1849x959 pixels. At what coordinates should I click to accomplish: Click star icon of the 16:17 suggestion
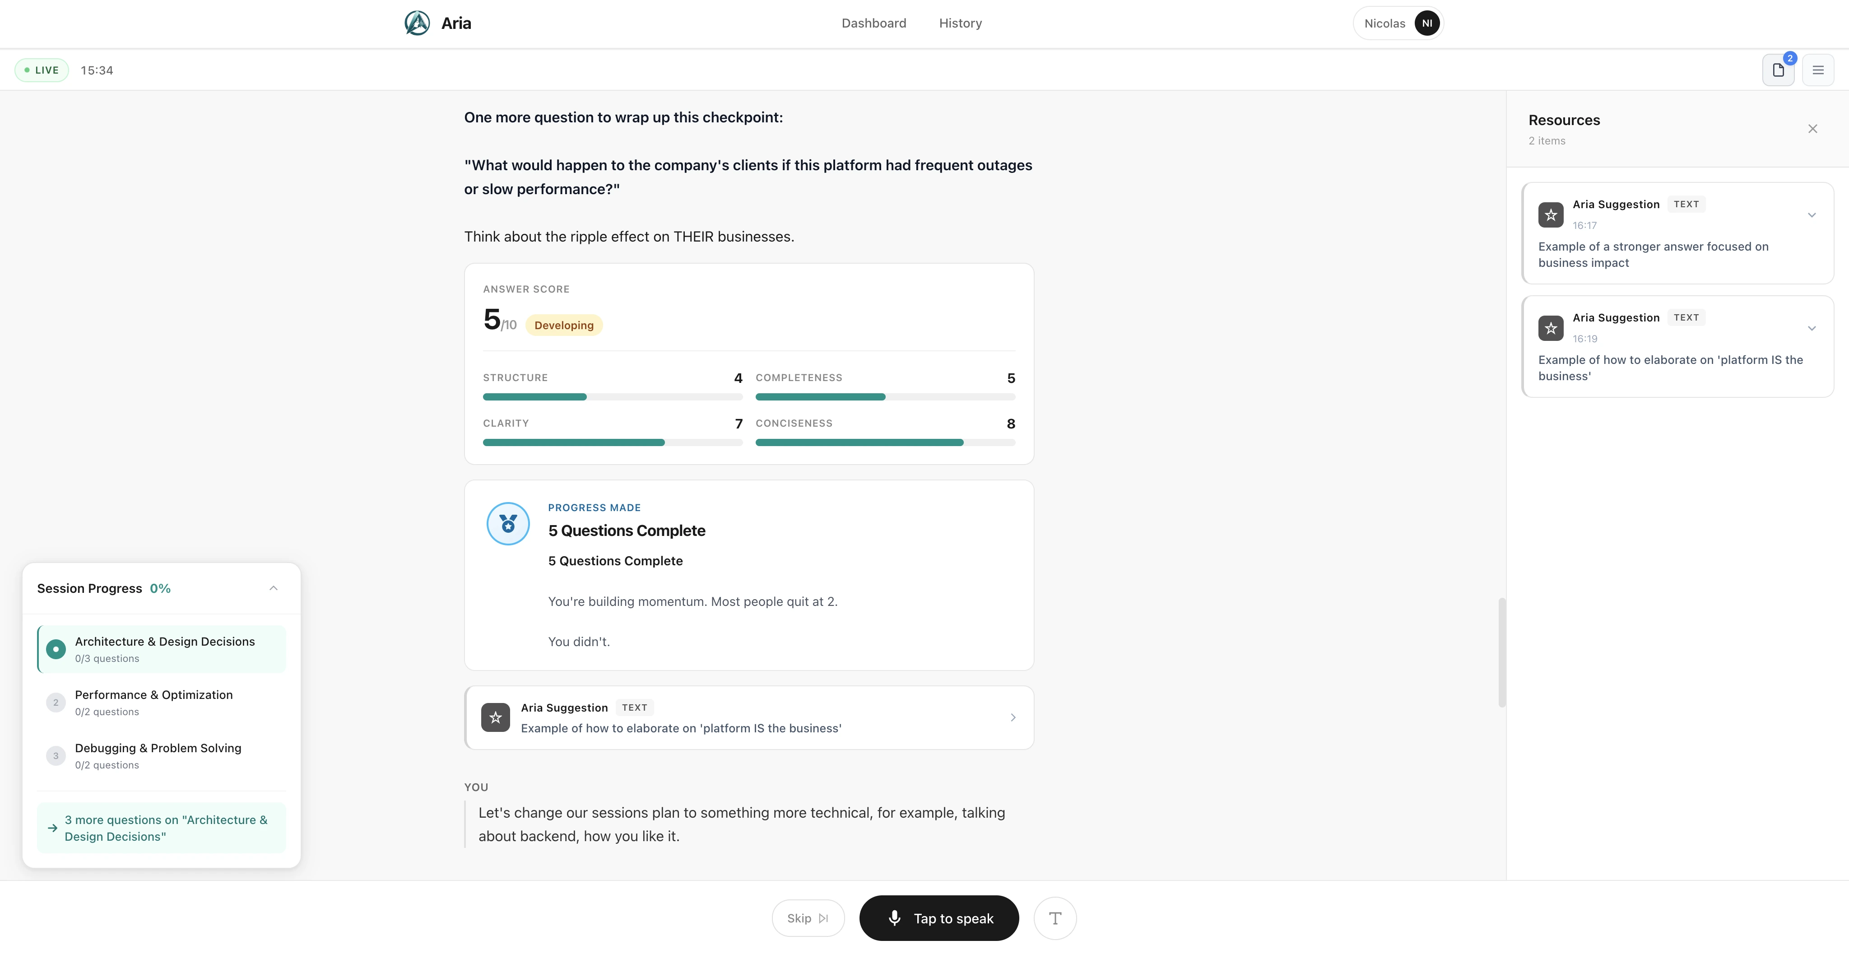click(x=1551, y=214)
